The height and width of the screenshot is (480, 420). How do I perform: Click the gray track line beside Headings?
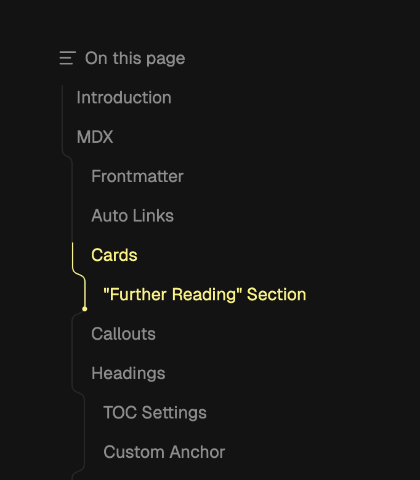(73, 374)
